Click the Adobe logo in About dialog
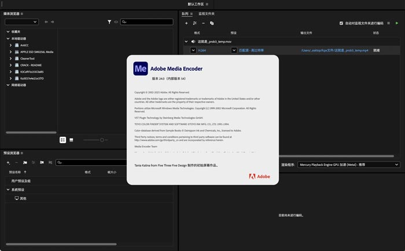The width and height of the screenshot is (405, 251). [x=259, y=176]
